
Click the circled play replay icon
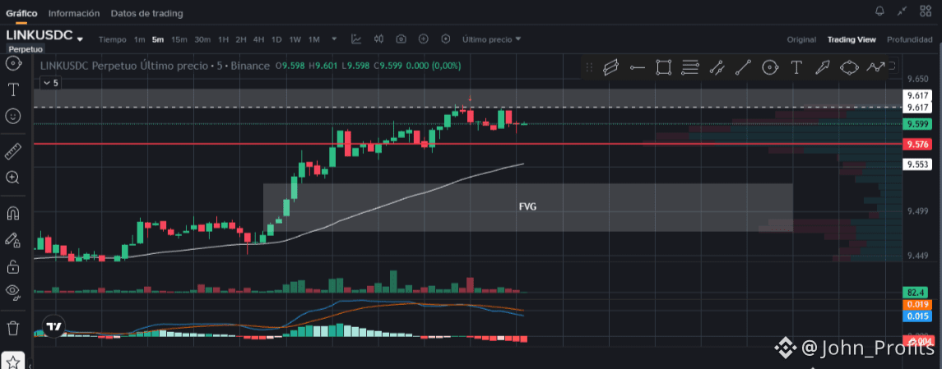coord(446,39)
